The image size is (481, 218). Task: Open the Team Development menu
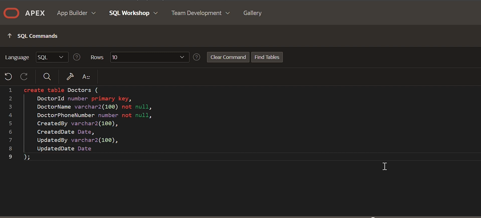point(200,13)
